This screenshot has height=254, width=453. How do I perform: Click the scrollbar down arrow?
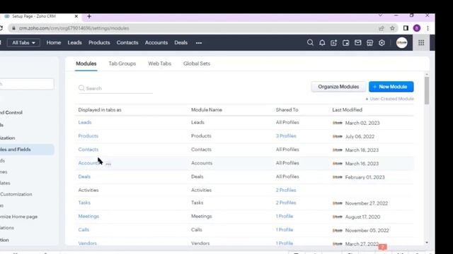pyautogui.click(x=427, y=243)
